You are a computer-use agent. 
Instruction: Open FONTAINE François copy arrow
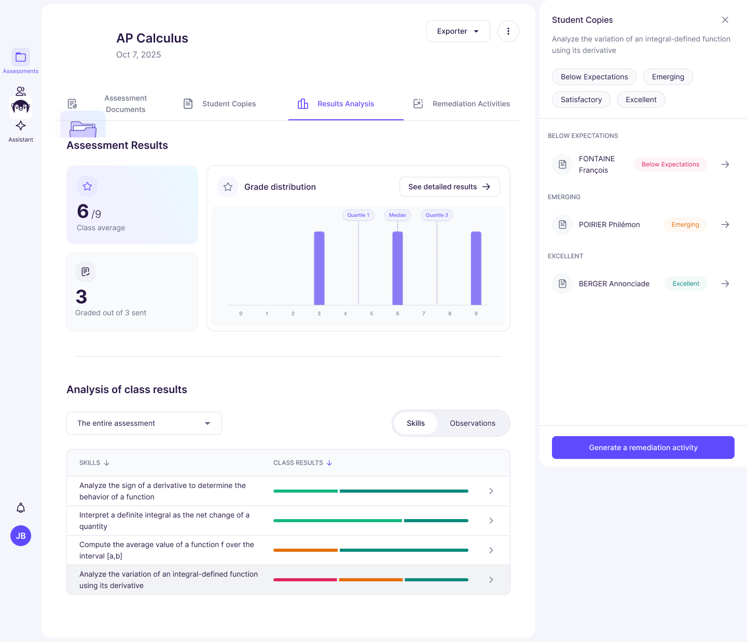pos(725,164)
